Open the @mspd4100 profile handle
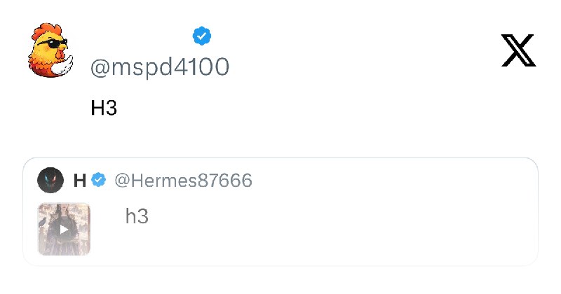 click(160, 66)
